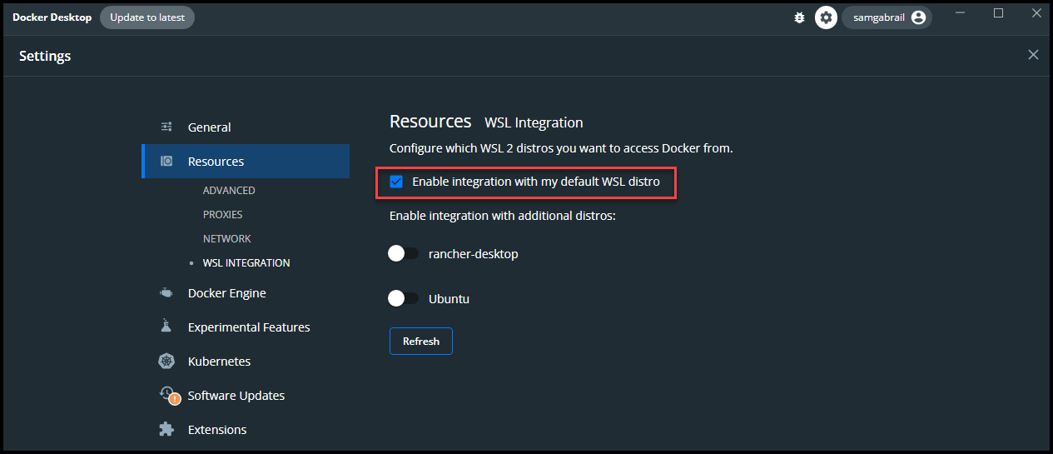Click the Ubuntu distro label
1053x454 pixels.
pyautogui.click(x=449, y=298)
